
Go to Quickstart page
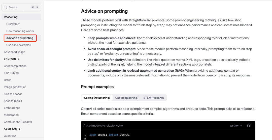[13, 24]
